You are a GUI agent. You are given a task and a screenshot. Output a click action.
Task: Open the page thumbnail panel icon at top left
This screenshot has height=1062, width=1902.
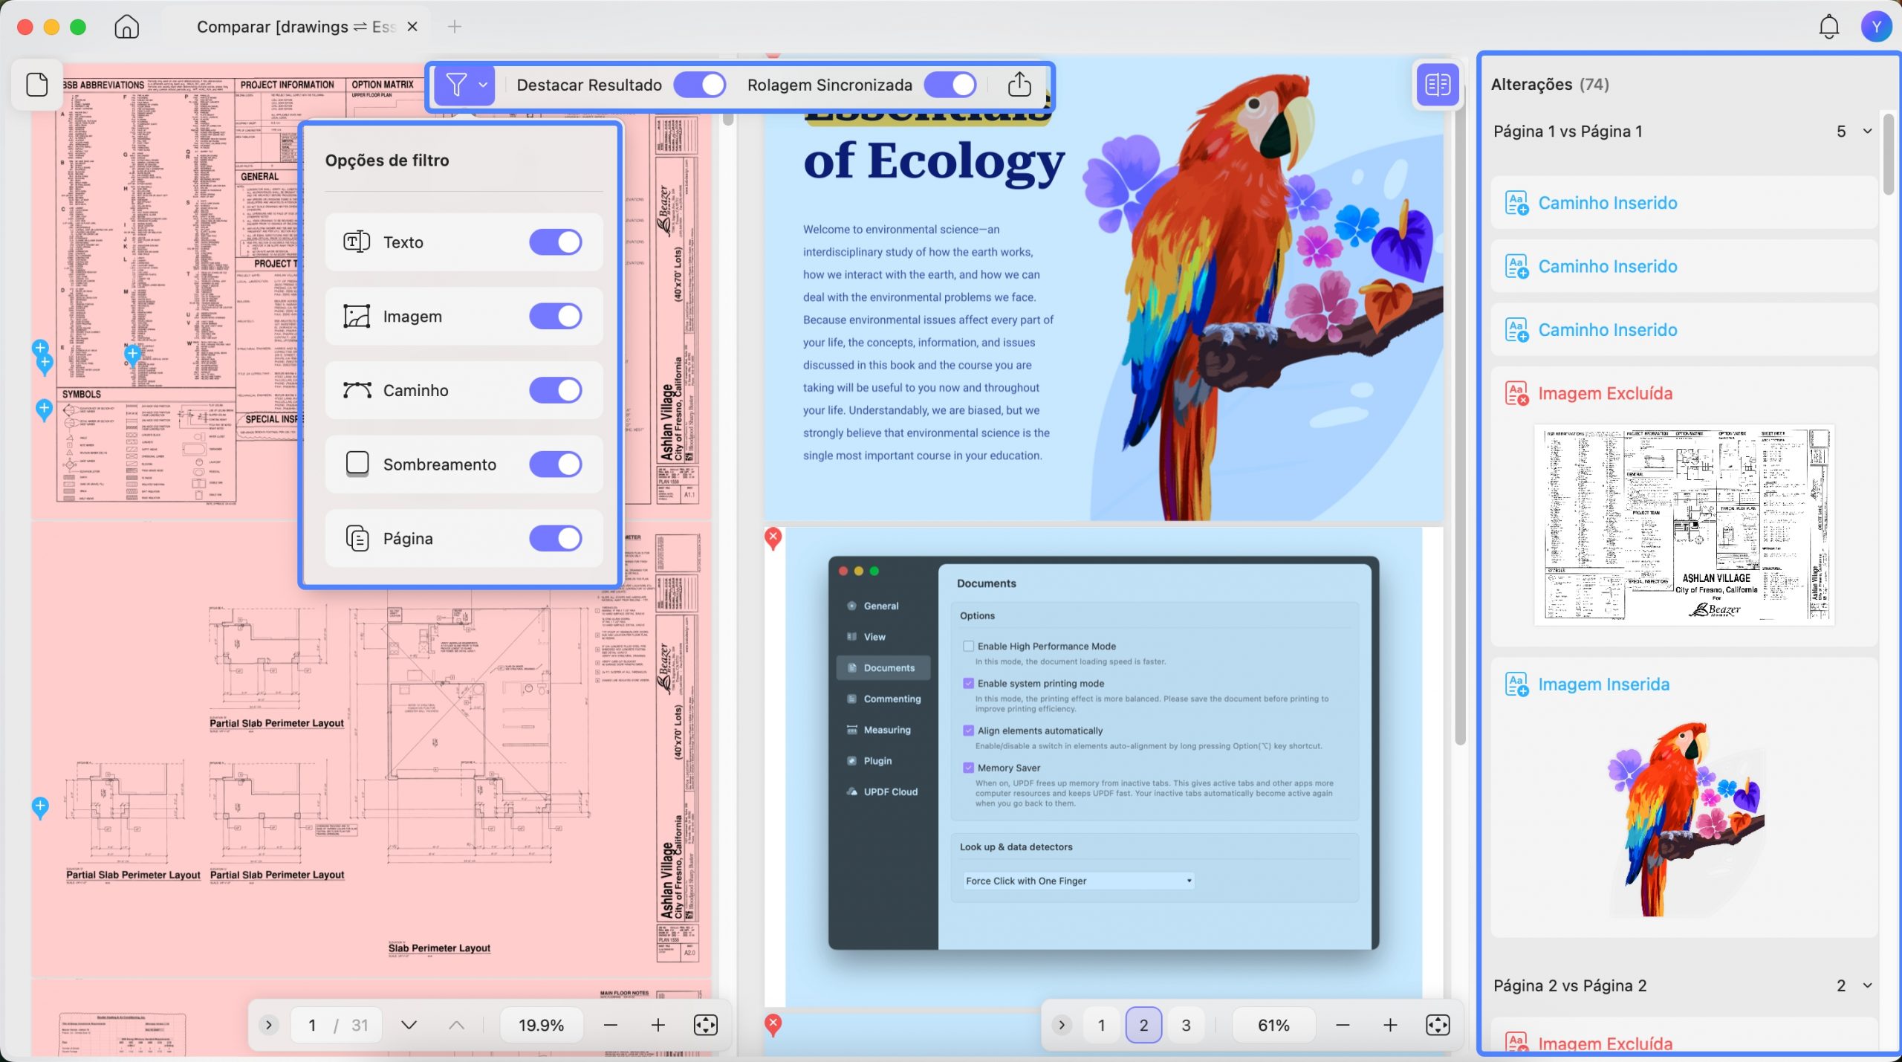[37, 84]
